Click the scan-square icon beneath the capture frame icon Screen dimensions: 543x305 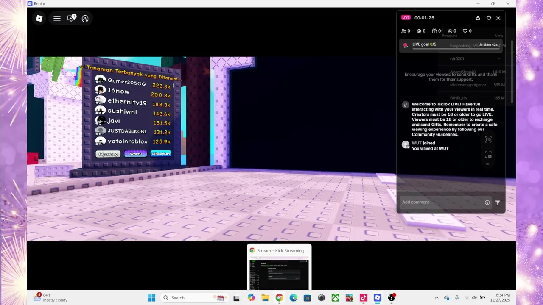click(x=488, y=155)
